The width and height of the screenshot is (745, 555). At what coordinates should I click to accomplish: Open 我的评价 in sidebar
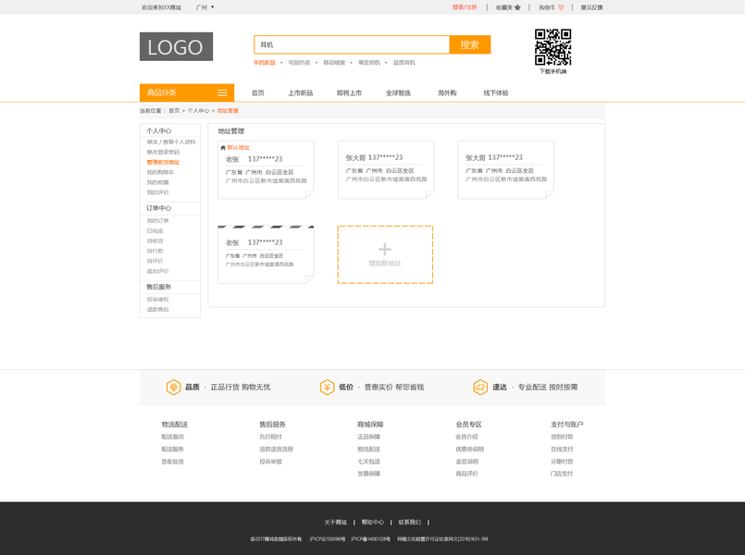click(157, 192)
